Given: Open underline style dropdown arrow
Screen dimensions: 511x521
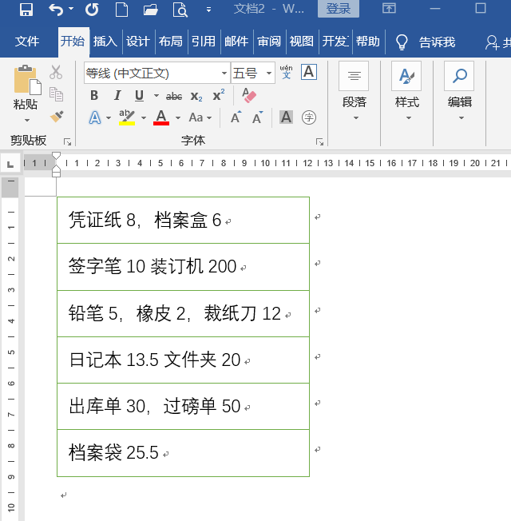Looking at the screenshot, I should pyautogui.click(x=156, y=96).
